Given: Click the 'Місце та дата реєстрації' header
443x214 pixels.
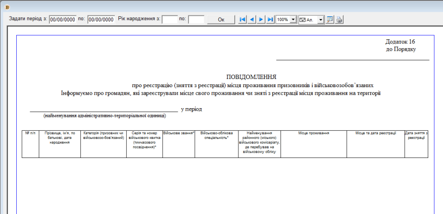Looking at the screenshot, I should coord(375,133).
